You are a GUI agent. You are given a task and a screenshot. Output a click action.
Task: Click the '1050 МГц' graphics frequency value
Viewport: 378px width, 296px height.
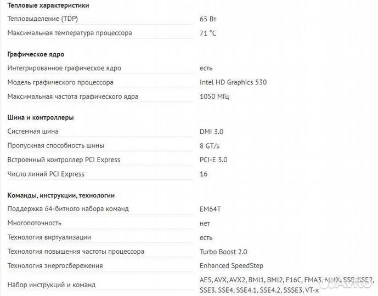pyautogui.click(x=215, y=96)
